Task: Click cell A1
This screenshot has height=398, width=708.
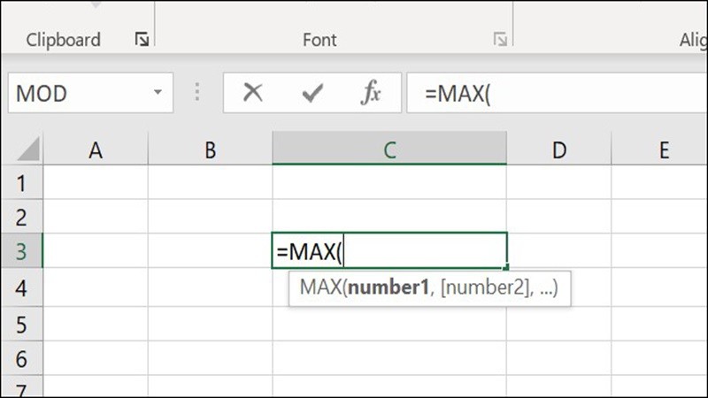Action: (96, 182)
